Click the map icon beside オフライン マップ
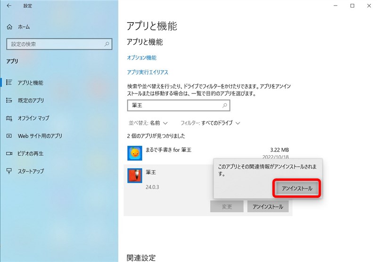This screenshot has height=262, width=377. click(x=9, y=118)
